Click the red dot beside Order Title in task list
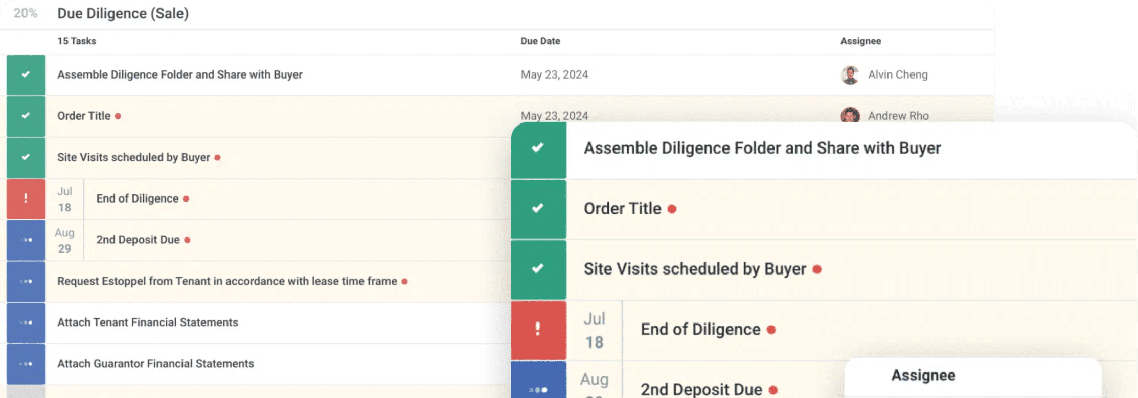The height and width of the screenshot is (398, 1138). (118, 116)
